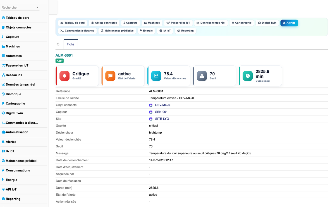
Task: Click the icon beside SEN-001
Action: tap(151, 112)
